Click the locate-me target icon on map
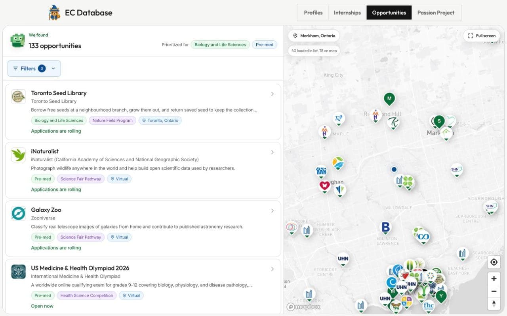This screenshot has width=507, height=316. tap(494, 262)
